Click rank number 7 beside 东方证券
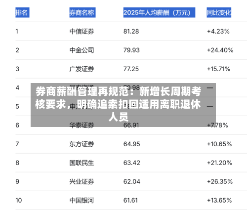Viewport: 247px width, 210px height. pos(17,144)
